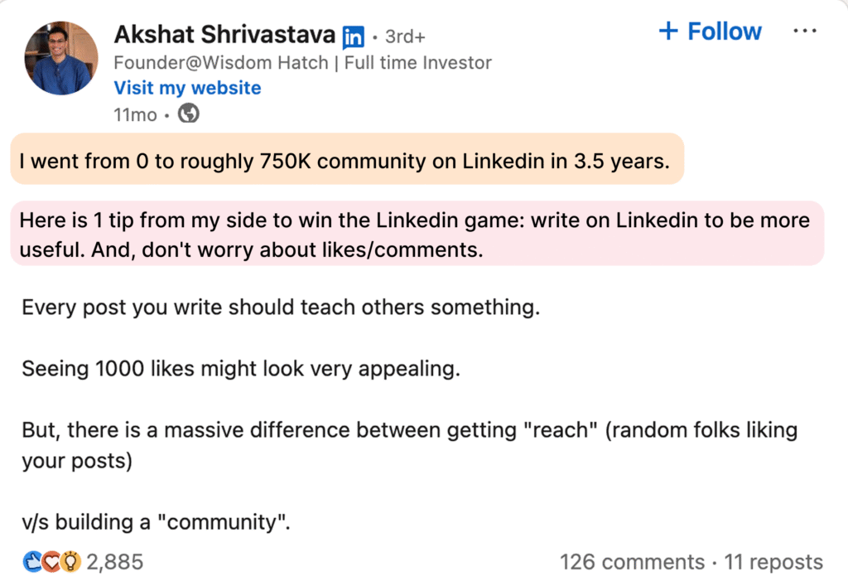This screenshot has height=586, width=848.
Task: Click the pink highlighted tip paragraph
Action: click(414, 235)
